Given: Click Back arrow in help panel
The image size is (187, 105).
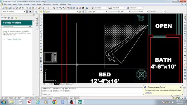Looking at the screenshot, I should [2, 18].
